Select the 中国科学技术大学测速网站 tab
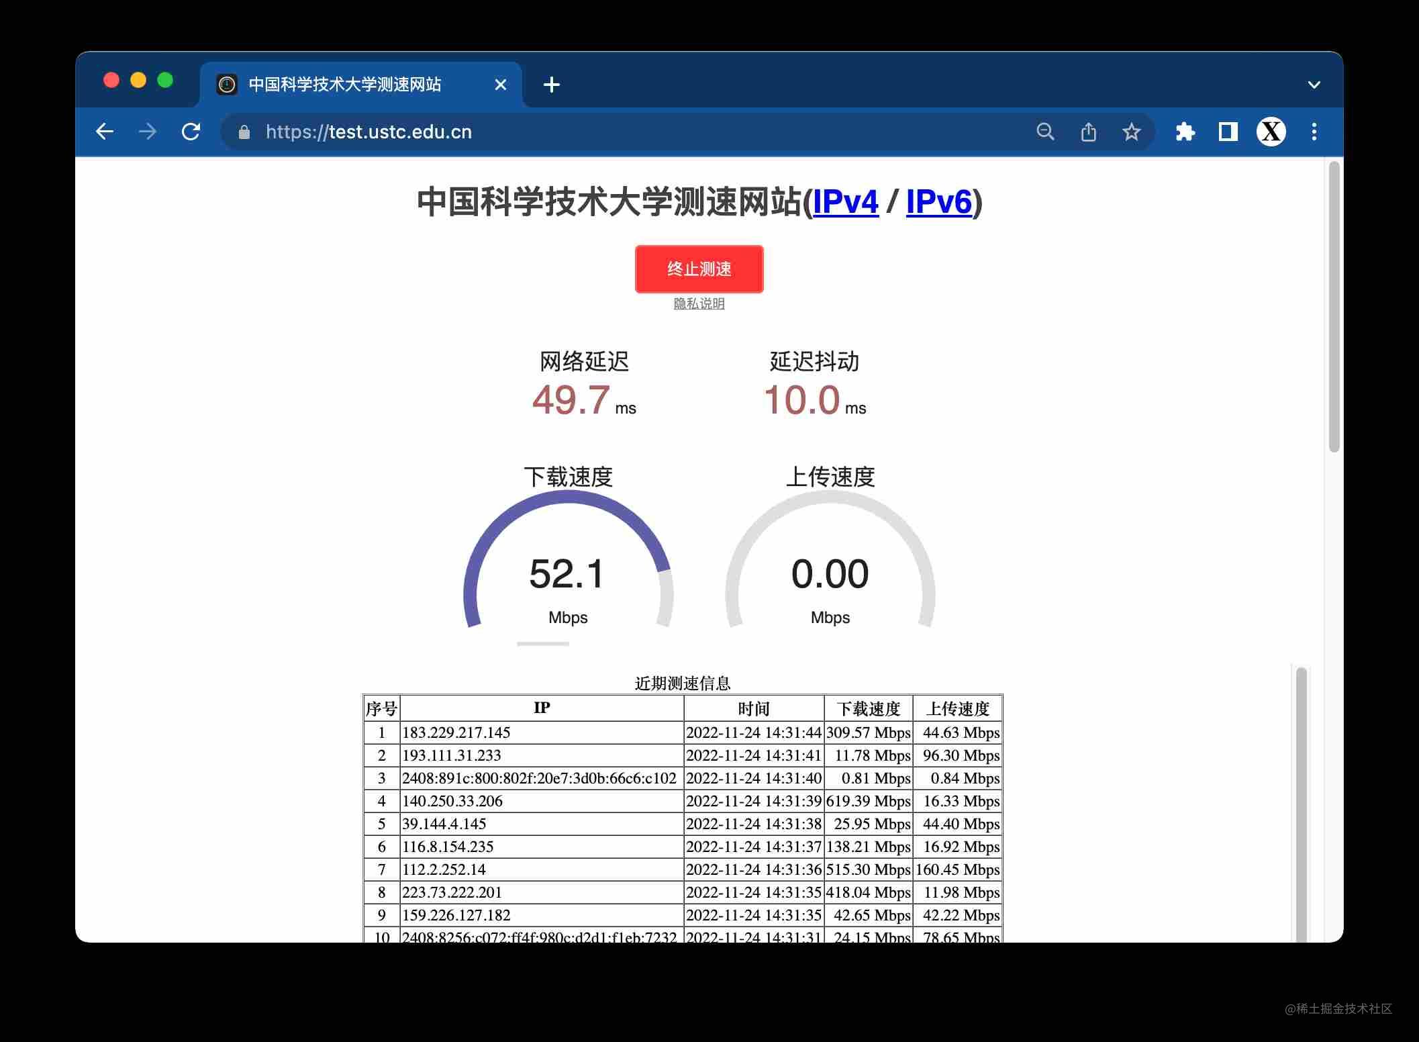 click(x=361, y=85)
